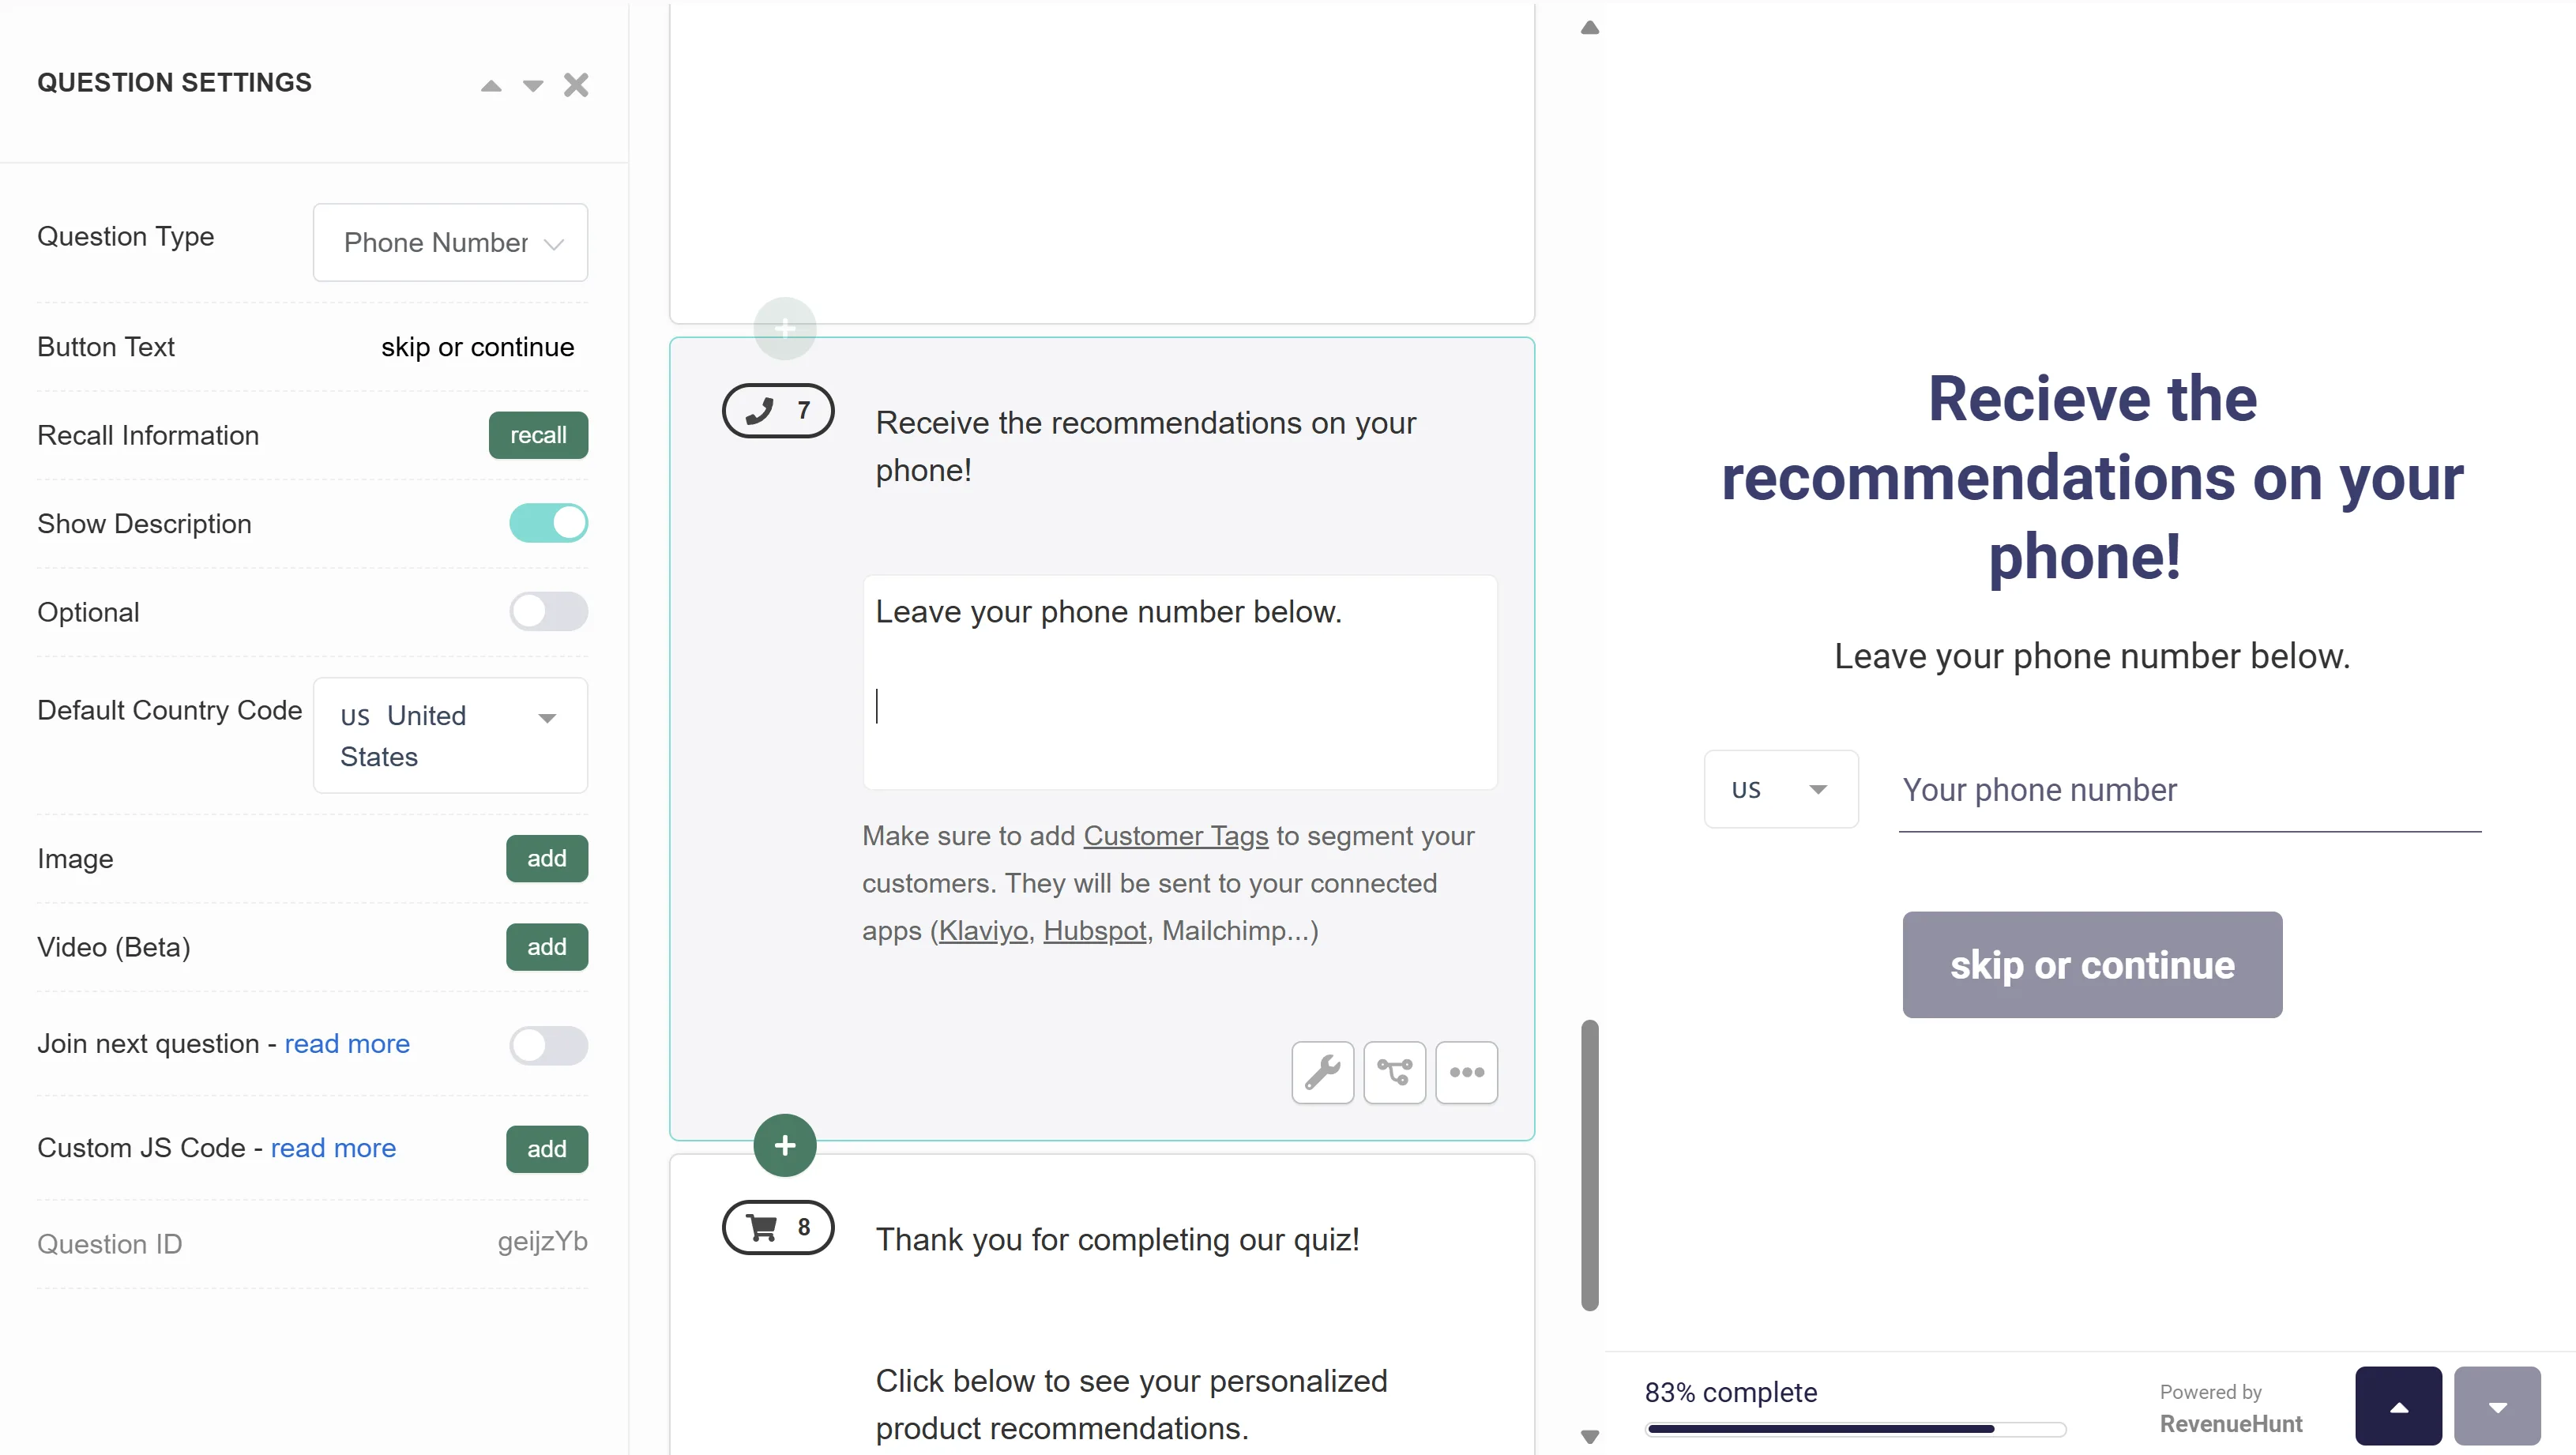The height and width of the screenshot is (1455, 2576).
Task: Move question down in Question Settings header
Action: 533,86
